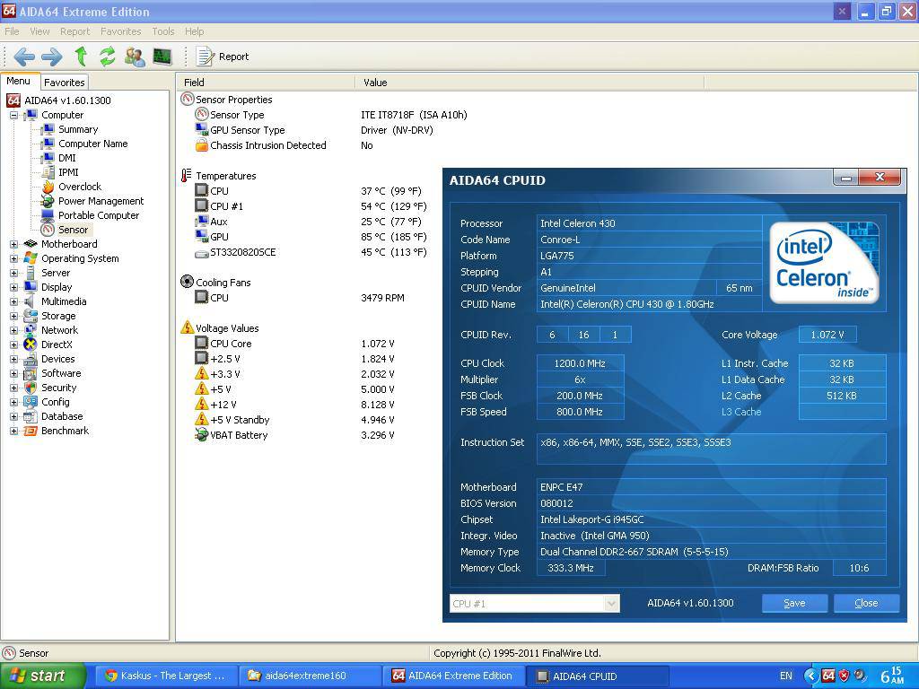The height and width of the screenshot is (689, 919).
Task: Click the Database icon in tree
Action: (x=30, y=416)
